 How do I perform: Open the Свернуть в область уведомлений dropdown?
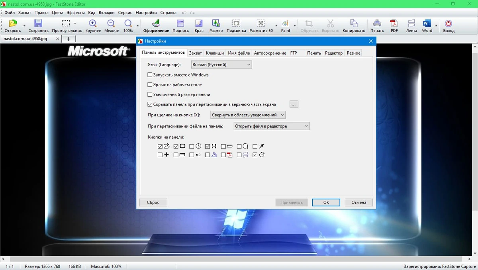(248, 115)
